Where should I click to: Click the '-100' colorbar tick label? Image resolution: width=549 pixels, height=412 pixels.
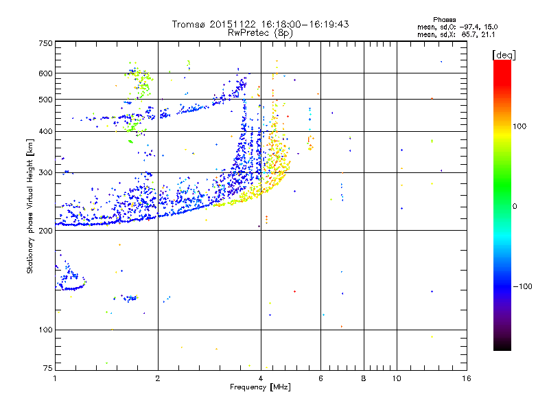click(522, 286)
